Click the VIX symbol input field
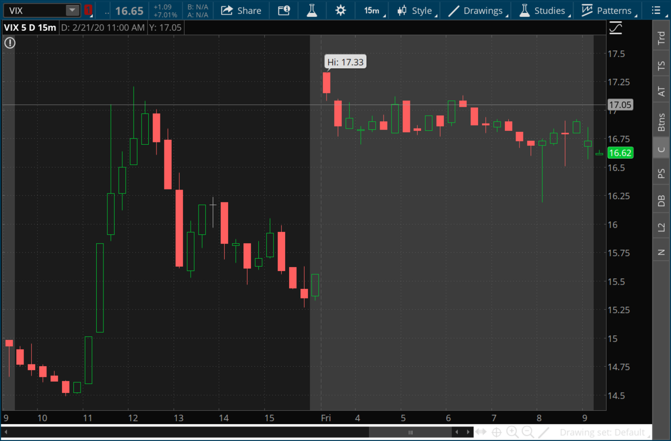The image size is (671, 441). pyautogui.click(x=35, y=11)
